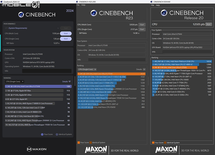The height and width of the screenshot is (155, 215).
Task: Click the Cinebench 2024 ranking panel scrollbar
Action: point(75,81)
